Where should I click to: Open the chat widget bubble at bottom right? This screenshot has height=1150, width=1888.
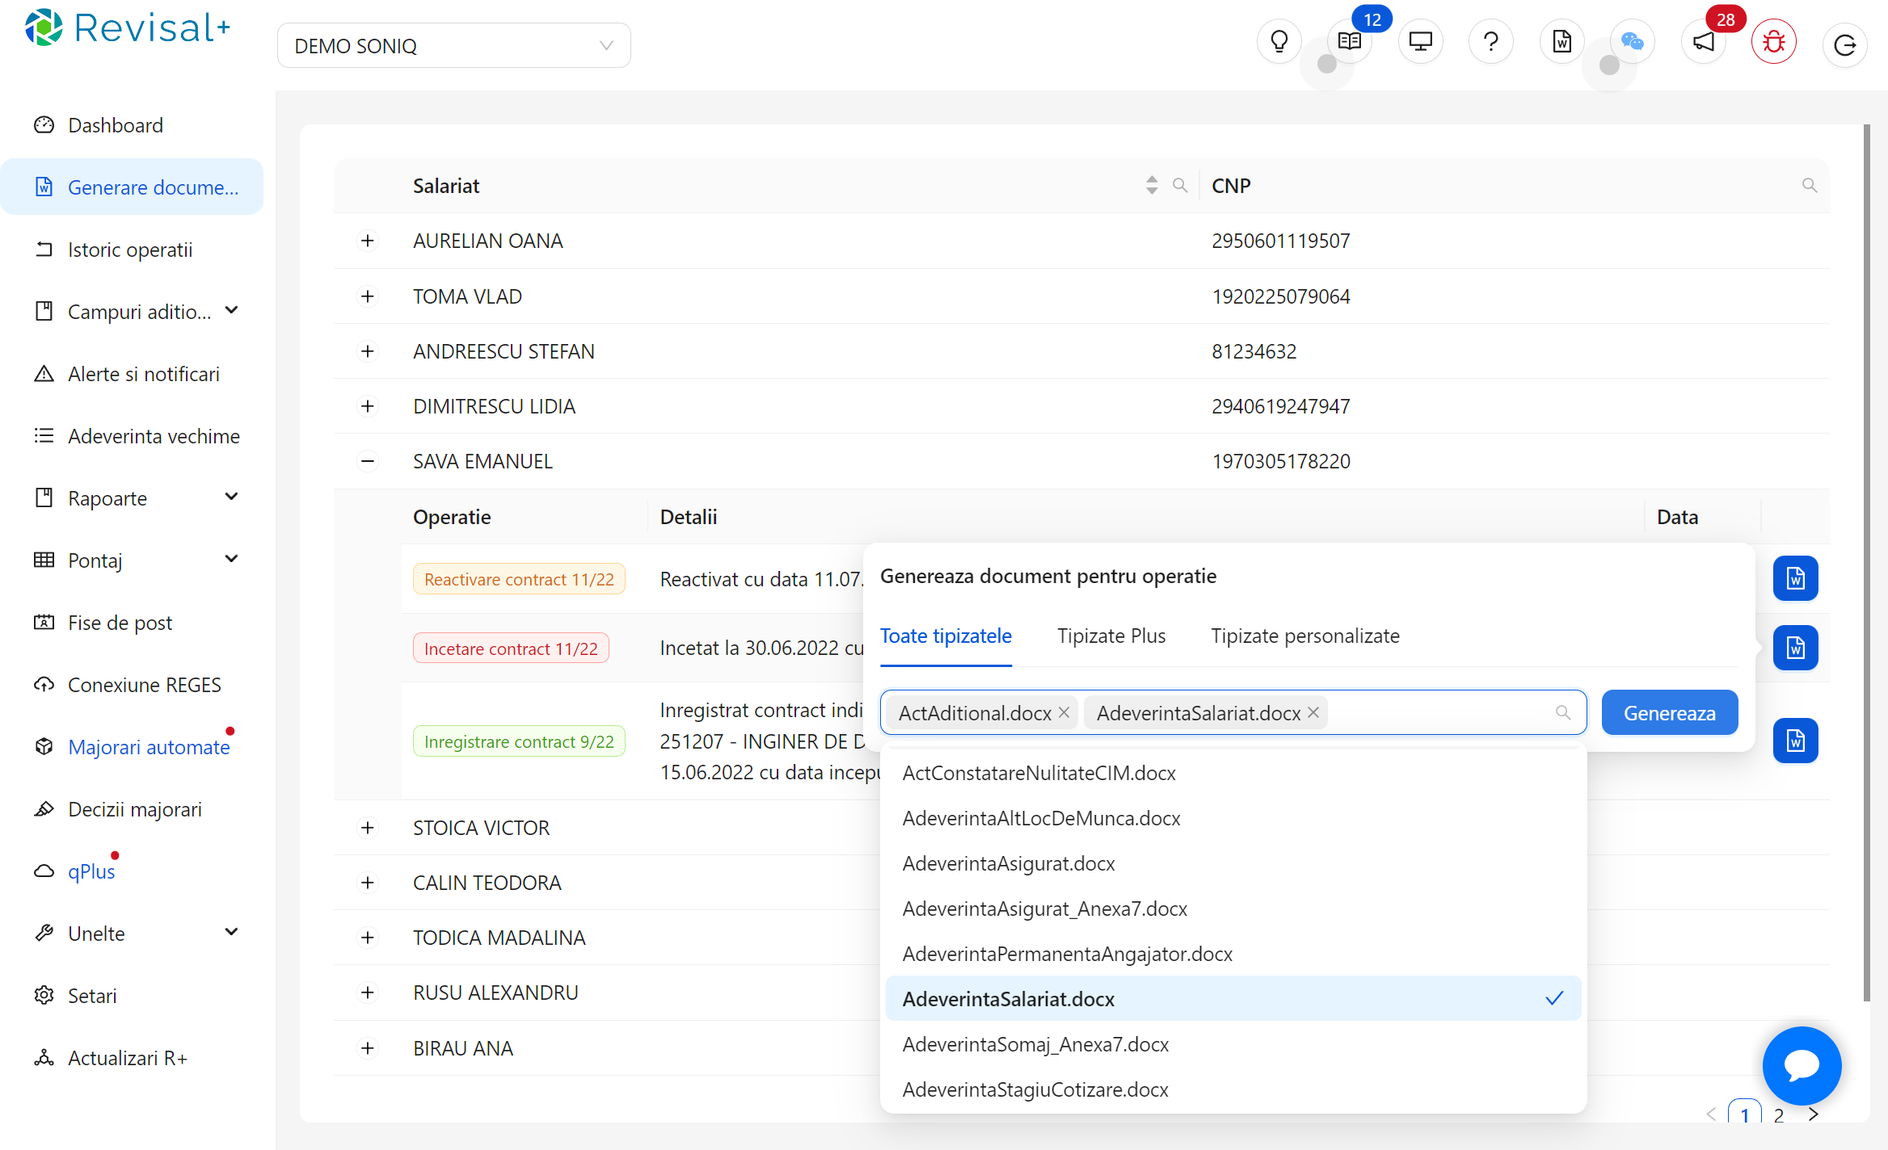click(x=1802, y=1065)
